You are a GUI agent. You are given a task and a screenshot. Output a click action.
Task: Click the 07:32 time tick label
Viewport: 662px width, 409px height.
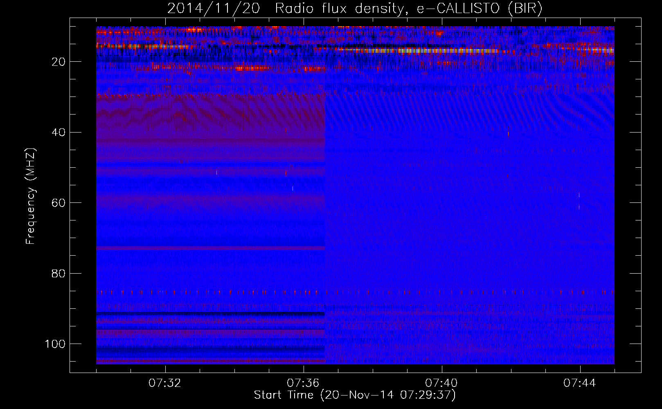click(x=165, y=383)
